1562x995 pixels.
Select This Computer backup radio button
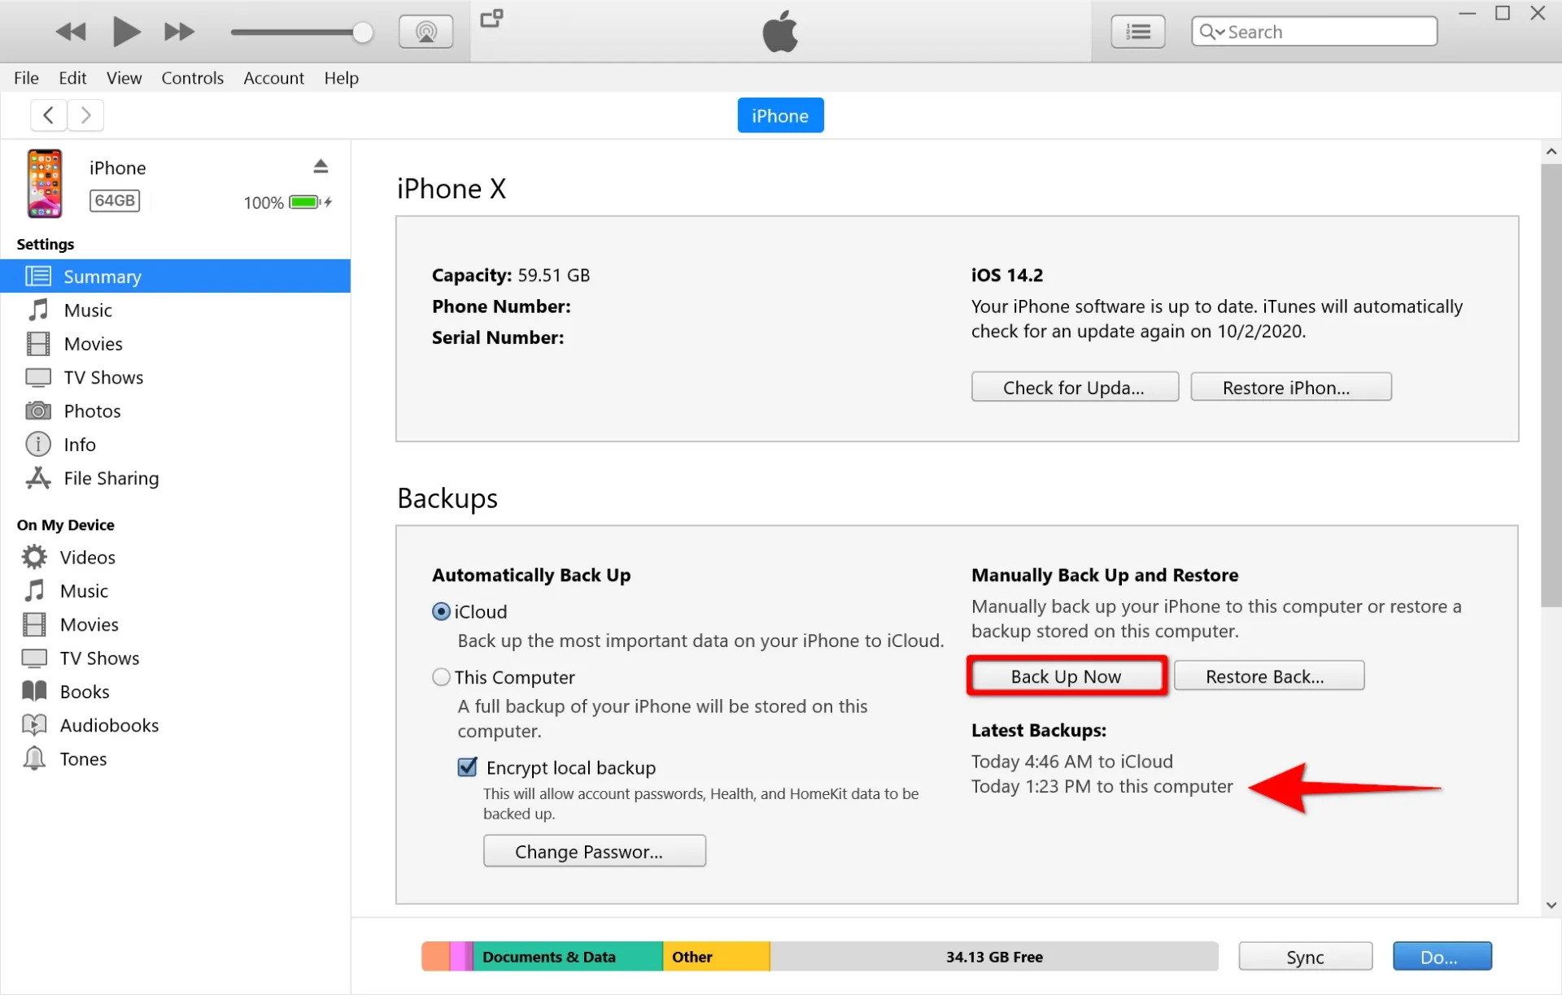[441, 676]
